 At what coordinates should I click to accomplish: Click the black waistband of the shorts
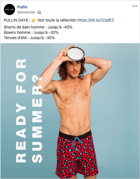[75, 134]
